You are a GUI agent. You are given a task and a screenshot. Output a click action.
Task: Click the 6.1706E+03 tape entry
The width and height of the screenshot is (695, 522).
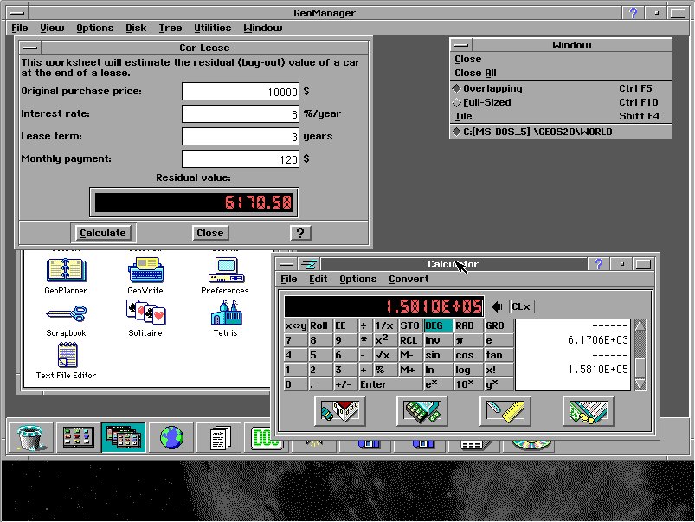pyautogui.click(x=597, y=340)
